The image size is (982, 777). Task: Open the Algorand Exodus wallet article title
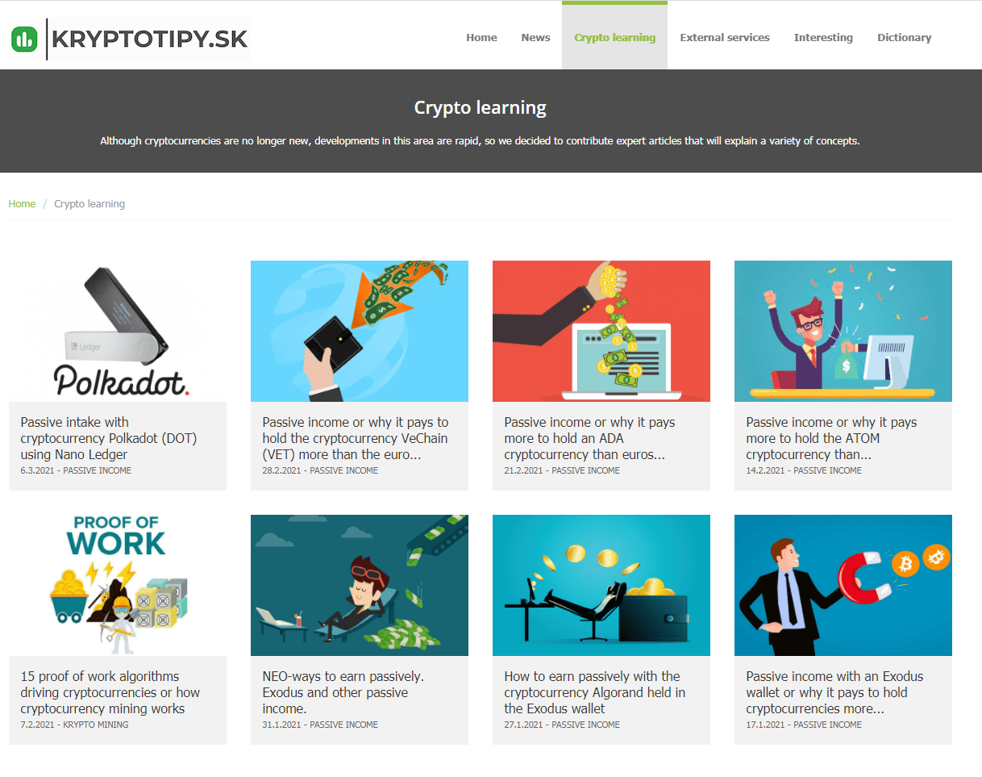tap(595, 692)
